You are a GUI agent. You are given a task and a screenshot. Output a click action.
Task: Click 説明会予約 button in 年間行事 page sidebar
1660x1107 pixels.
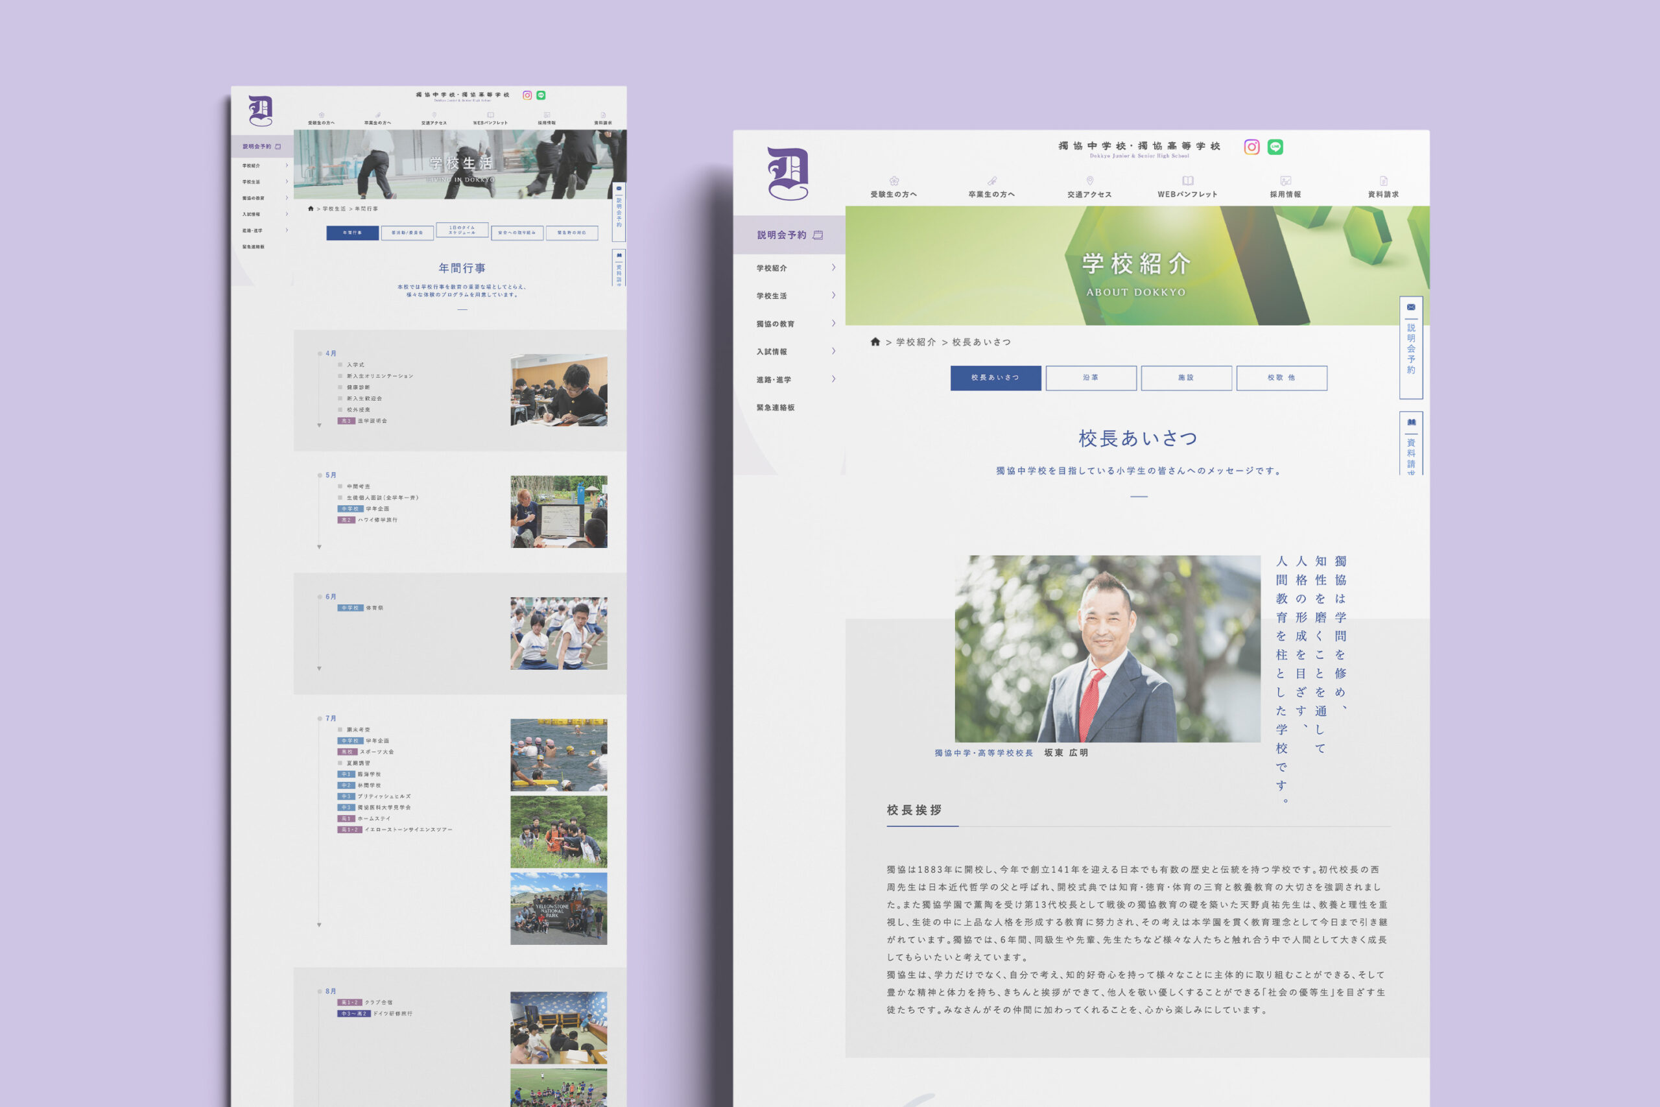(262, 147)
